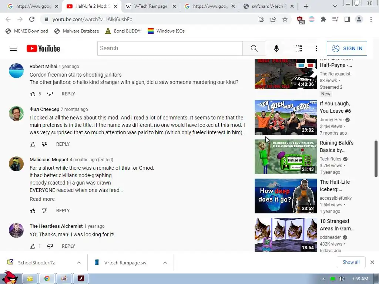The width and height of the screenshot is (379, 284).
Task: Go back to the previous page
Action: coord(8,19)
